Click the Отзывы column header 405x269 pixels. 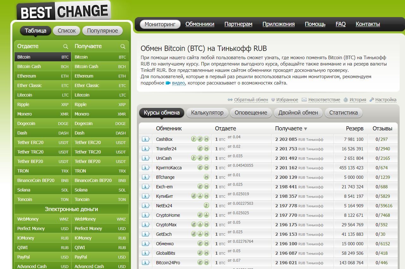tap(383, 128)
